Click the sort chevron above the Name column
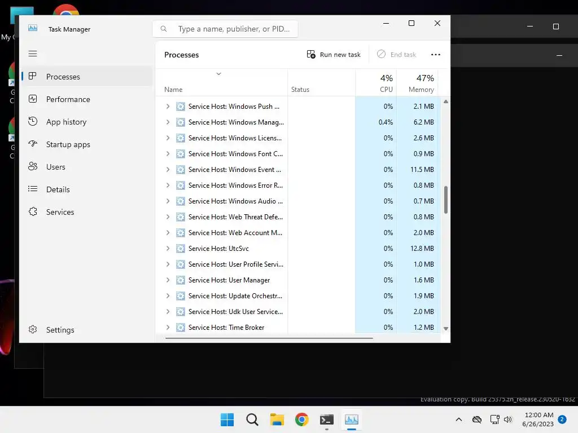The image size is (578, 433). coord(218,74)
